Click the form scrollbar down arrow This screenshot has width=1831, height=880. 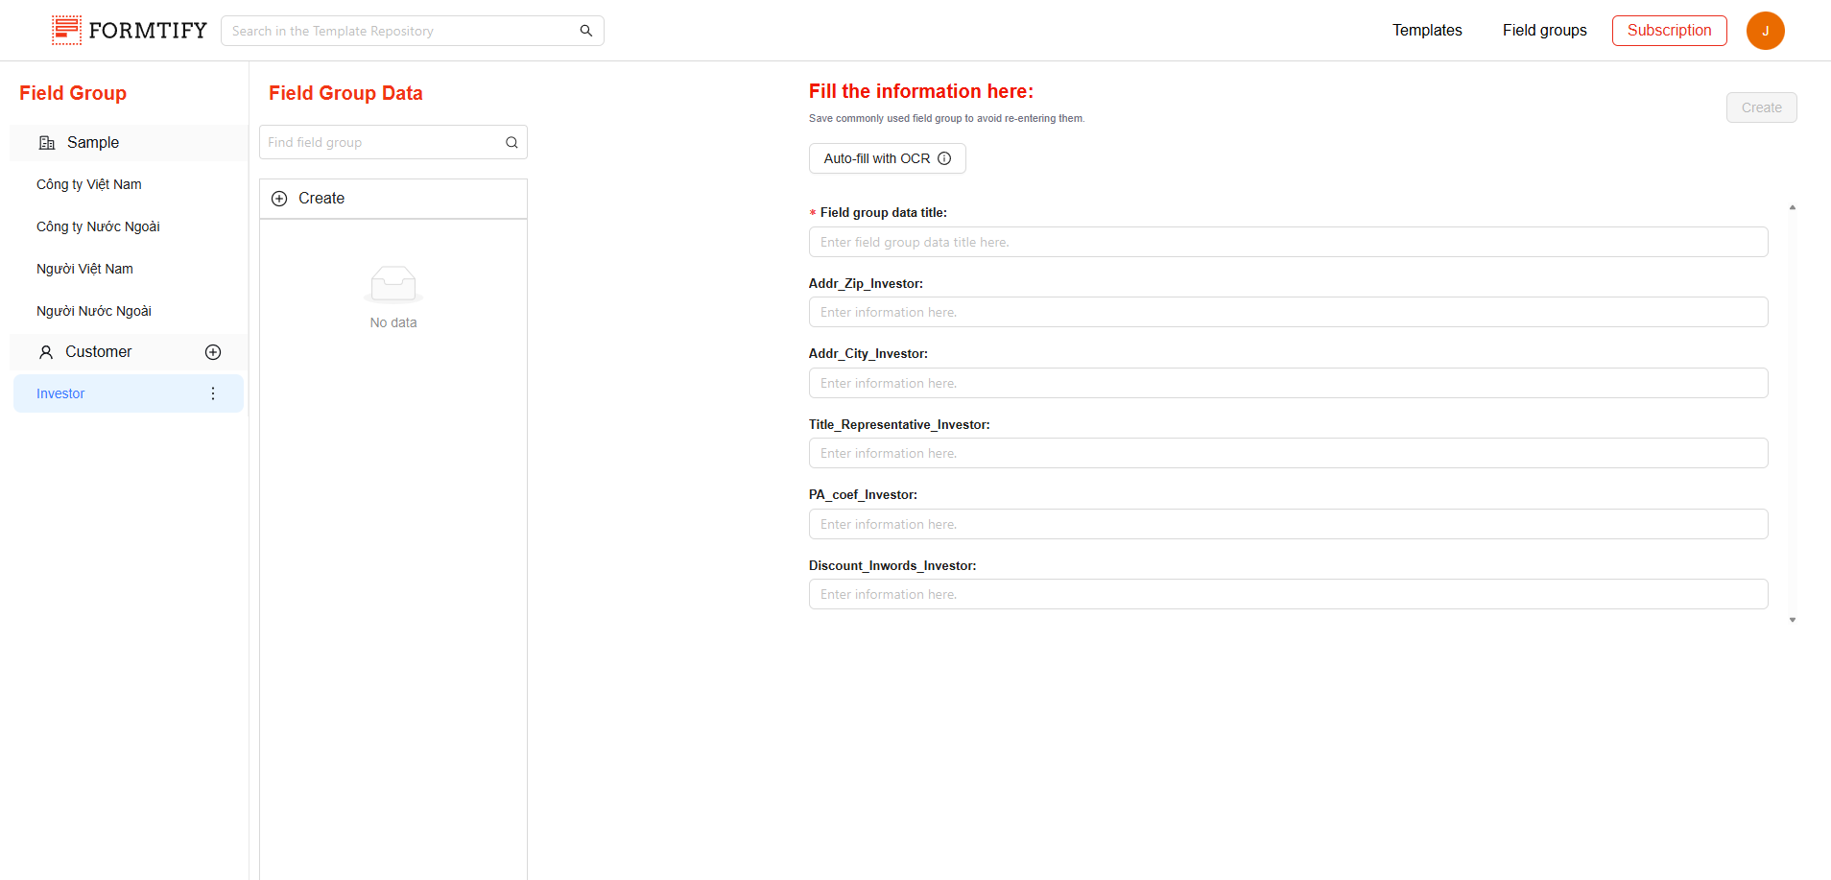tap(1792, 620)
